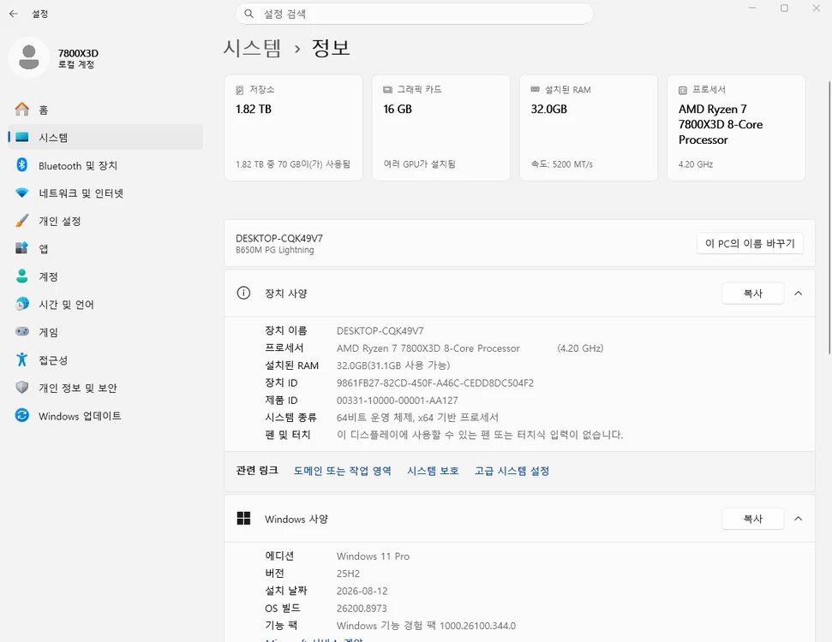Screen dimensions: 832x642
Task: Open 접근성 settings page
Action: pos(105,360)
